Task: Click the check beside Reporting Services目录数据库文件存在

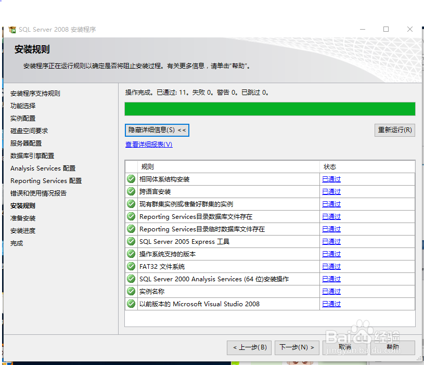Action: point(131,216)
